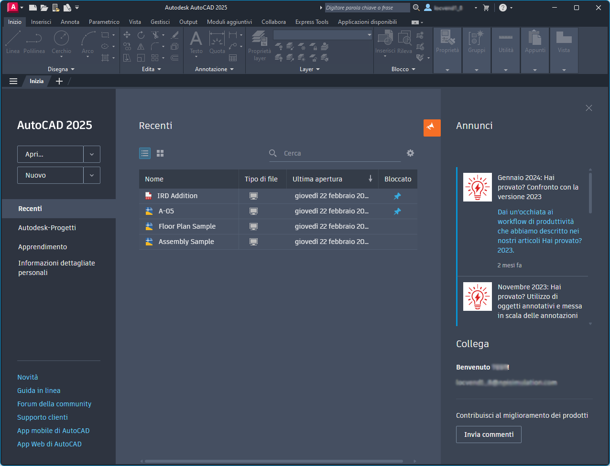Image resolution: width=610 pixels, height=466 pixels.
Task: Unpin the IRD Addition file
Action: point(397,196)
